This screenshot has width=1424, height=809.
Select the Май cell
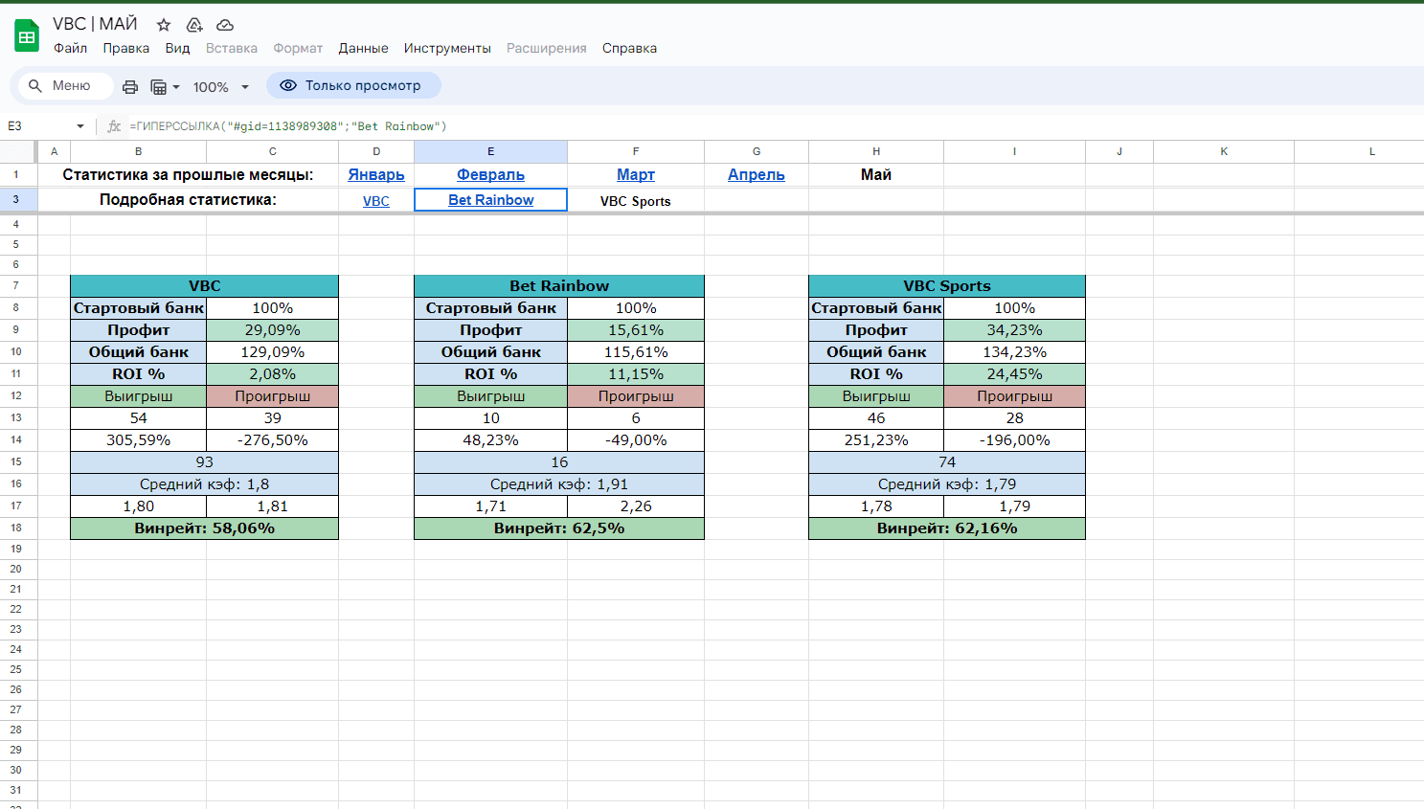[876, 174]
